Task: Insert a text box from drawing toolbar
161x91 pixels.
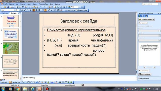Action: pos(34,82)
